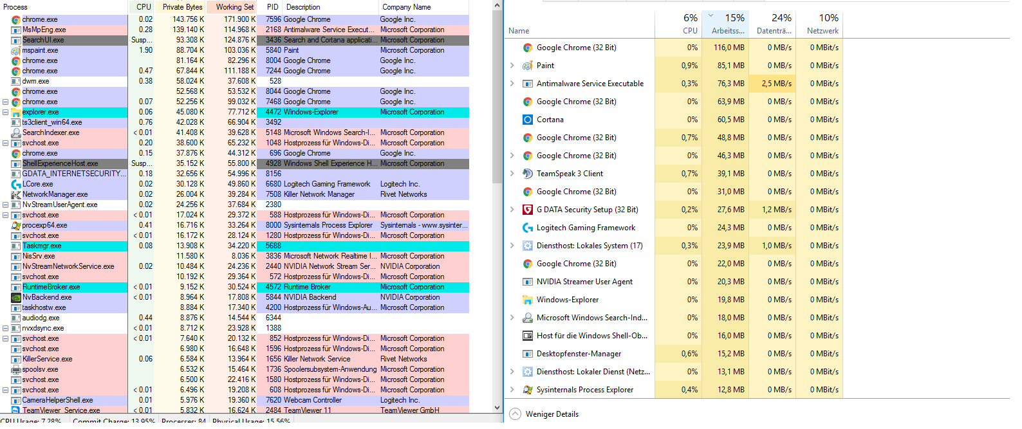1022x429 pixels.
Task: Select Host für die Windows Shell-Ob... row
Action: [674, 336]
